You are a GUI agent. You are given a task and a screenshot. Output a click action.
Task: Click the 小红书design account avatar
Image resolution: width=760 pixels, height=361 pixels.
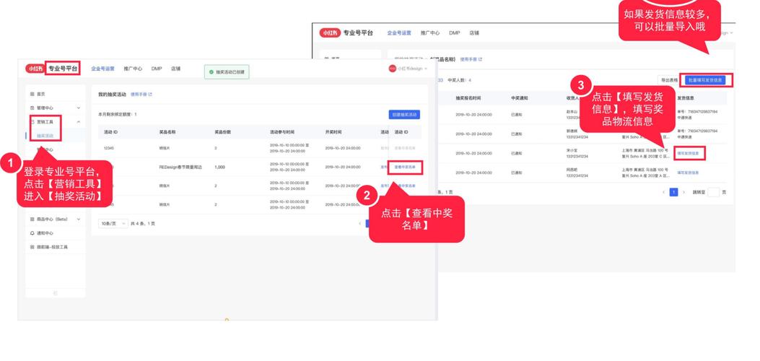(393, 69)
